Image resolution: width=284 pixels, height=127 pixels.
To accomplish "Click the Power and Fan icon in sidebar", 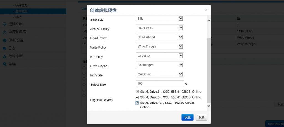I will [4, 32].
